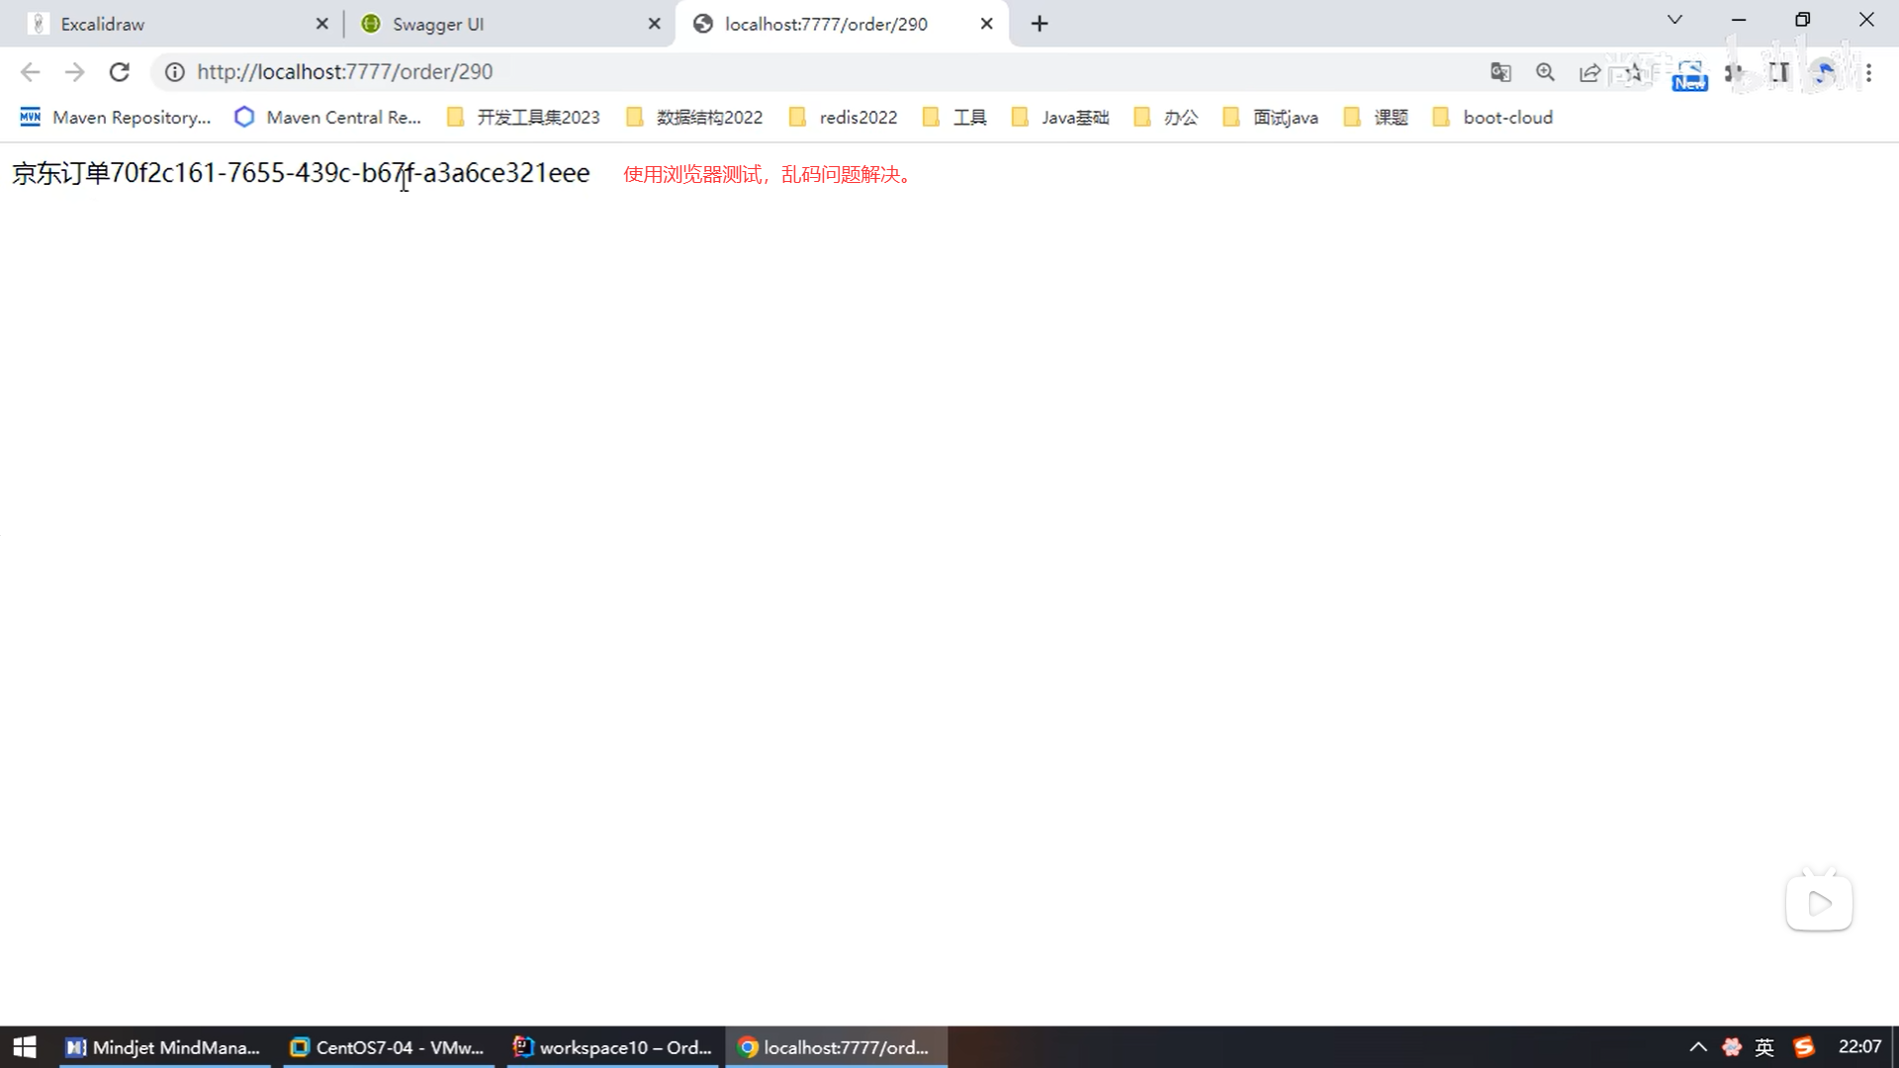
Task: Click the page reload button
Action: 120,72
